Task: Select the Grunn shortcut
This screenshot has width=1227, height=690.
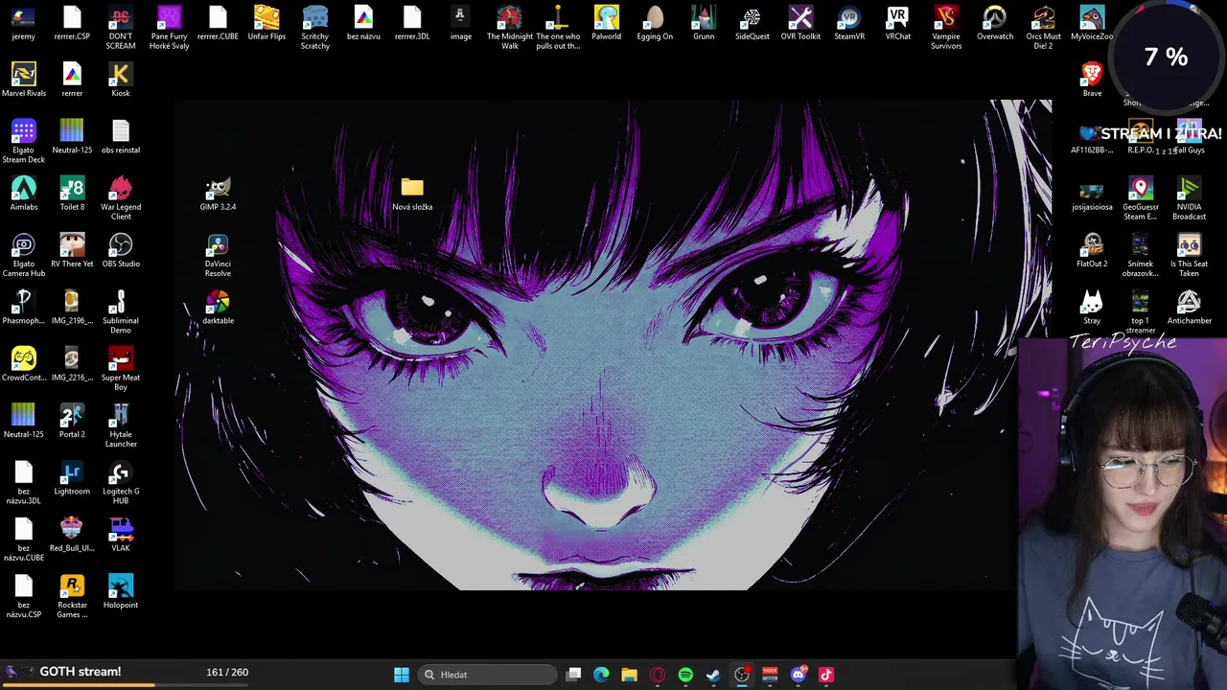Action: coord(704,23)
